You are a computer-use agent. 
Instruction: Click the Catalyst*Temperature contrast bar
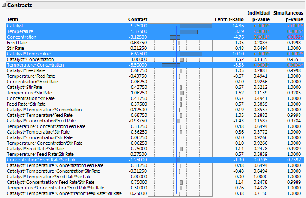pyautogui.click(x=191, y=54)
